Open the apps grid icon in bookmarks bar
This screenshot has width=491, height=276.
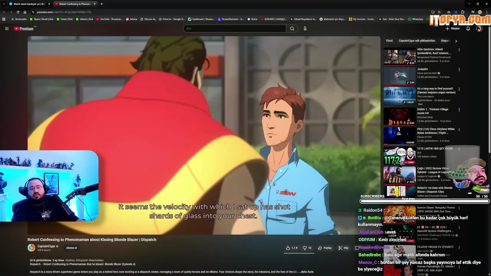coord(4,19)
